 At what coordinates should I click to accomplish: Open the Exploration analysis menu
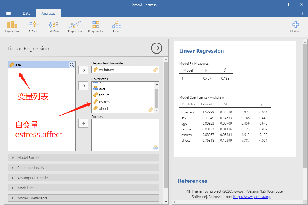[12, 27]
